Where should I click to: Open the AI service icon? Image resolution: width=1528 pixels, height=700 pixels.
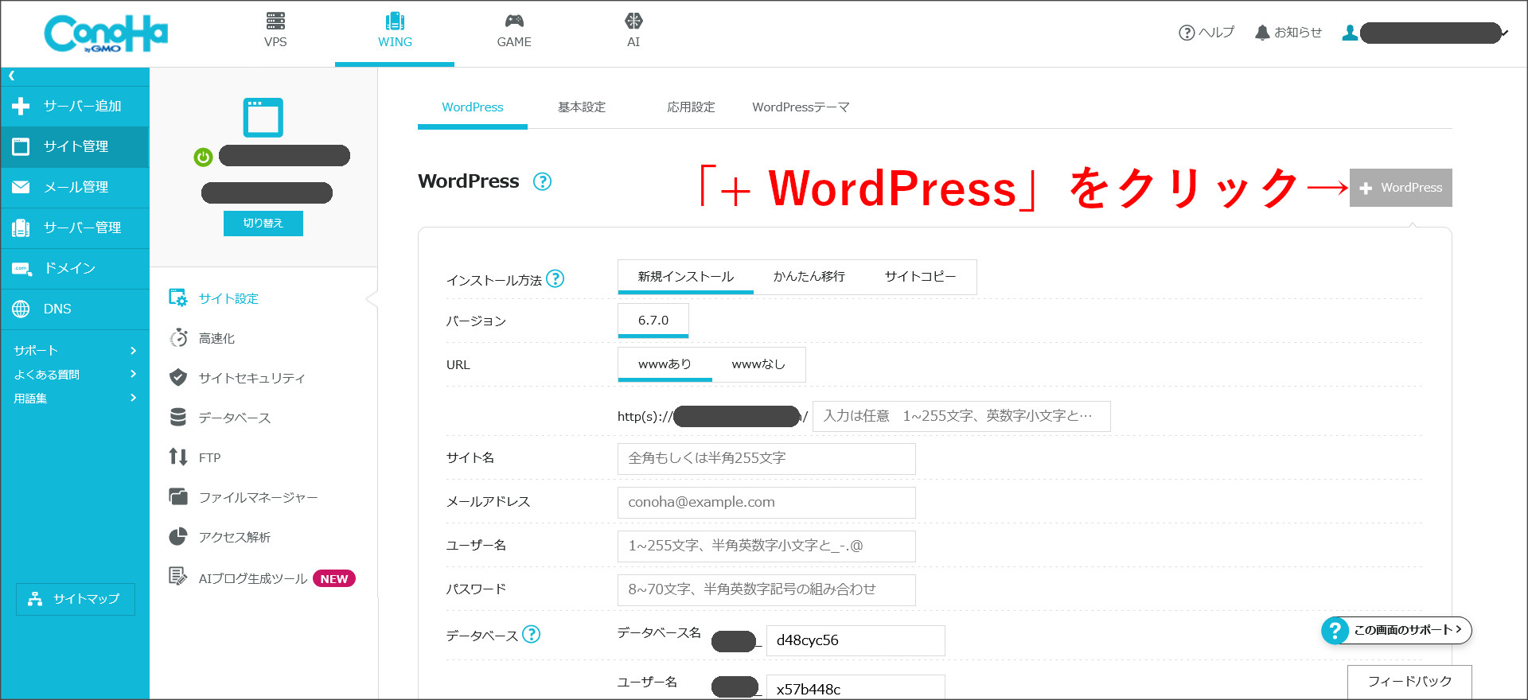pos(633,21)
